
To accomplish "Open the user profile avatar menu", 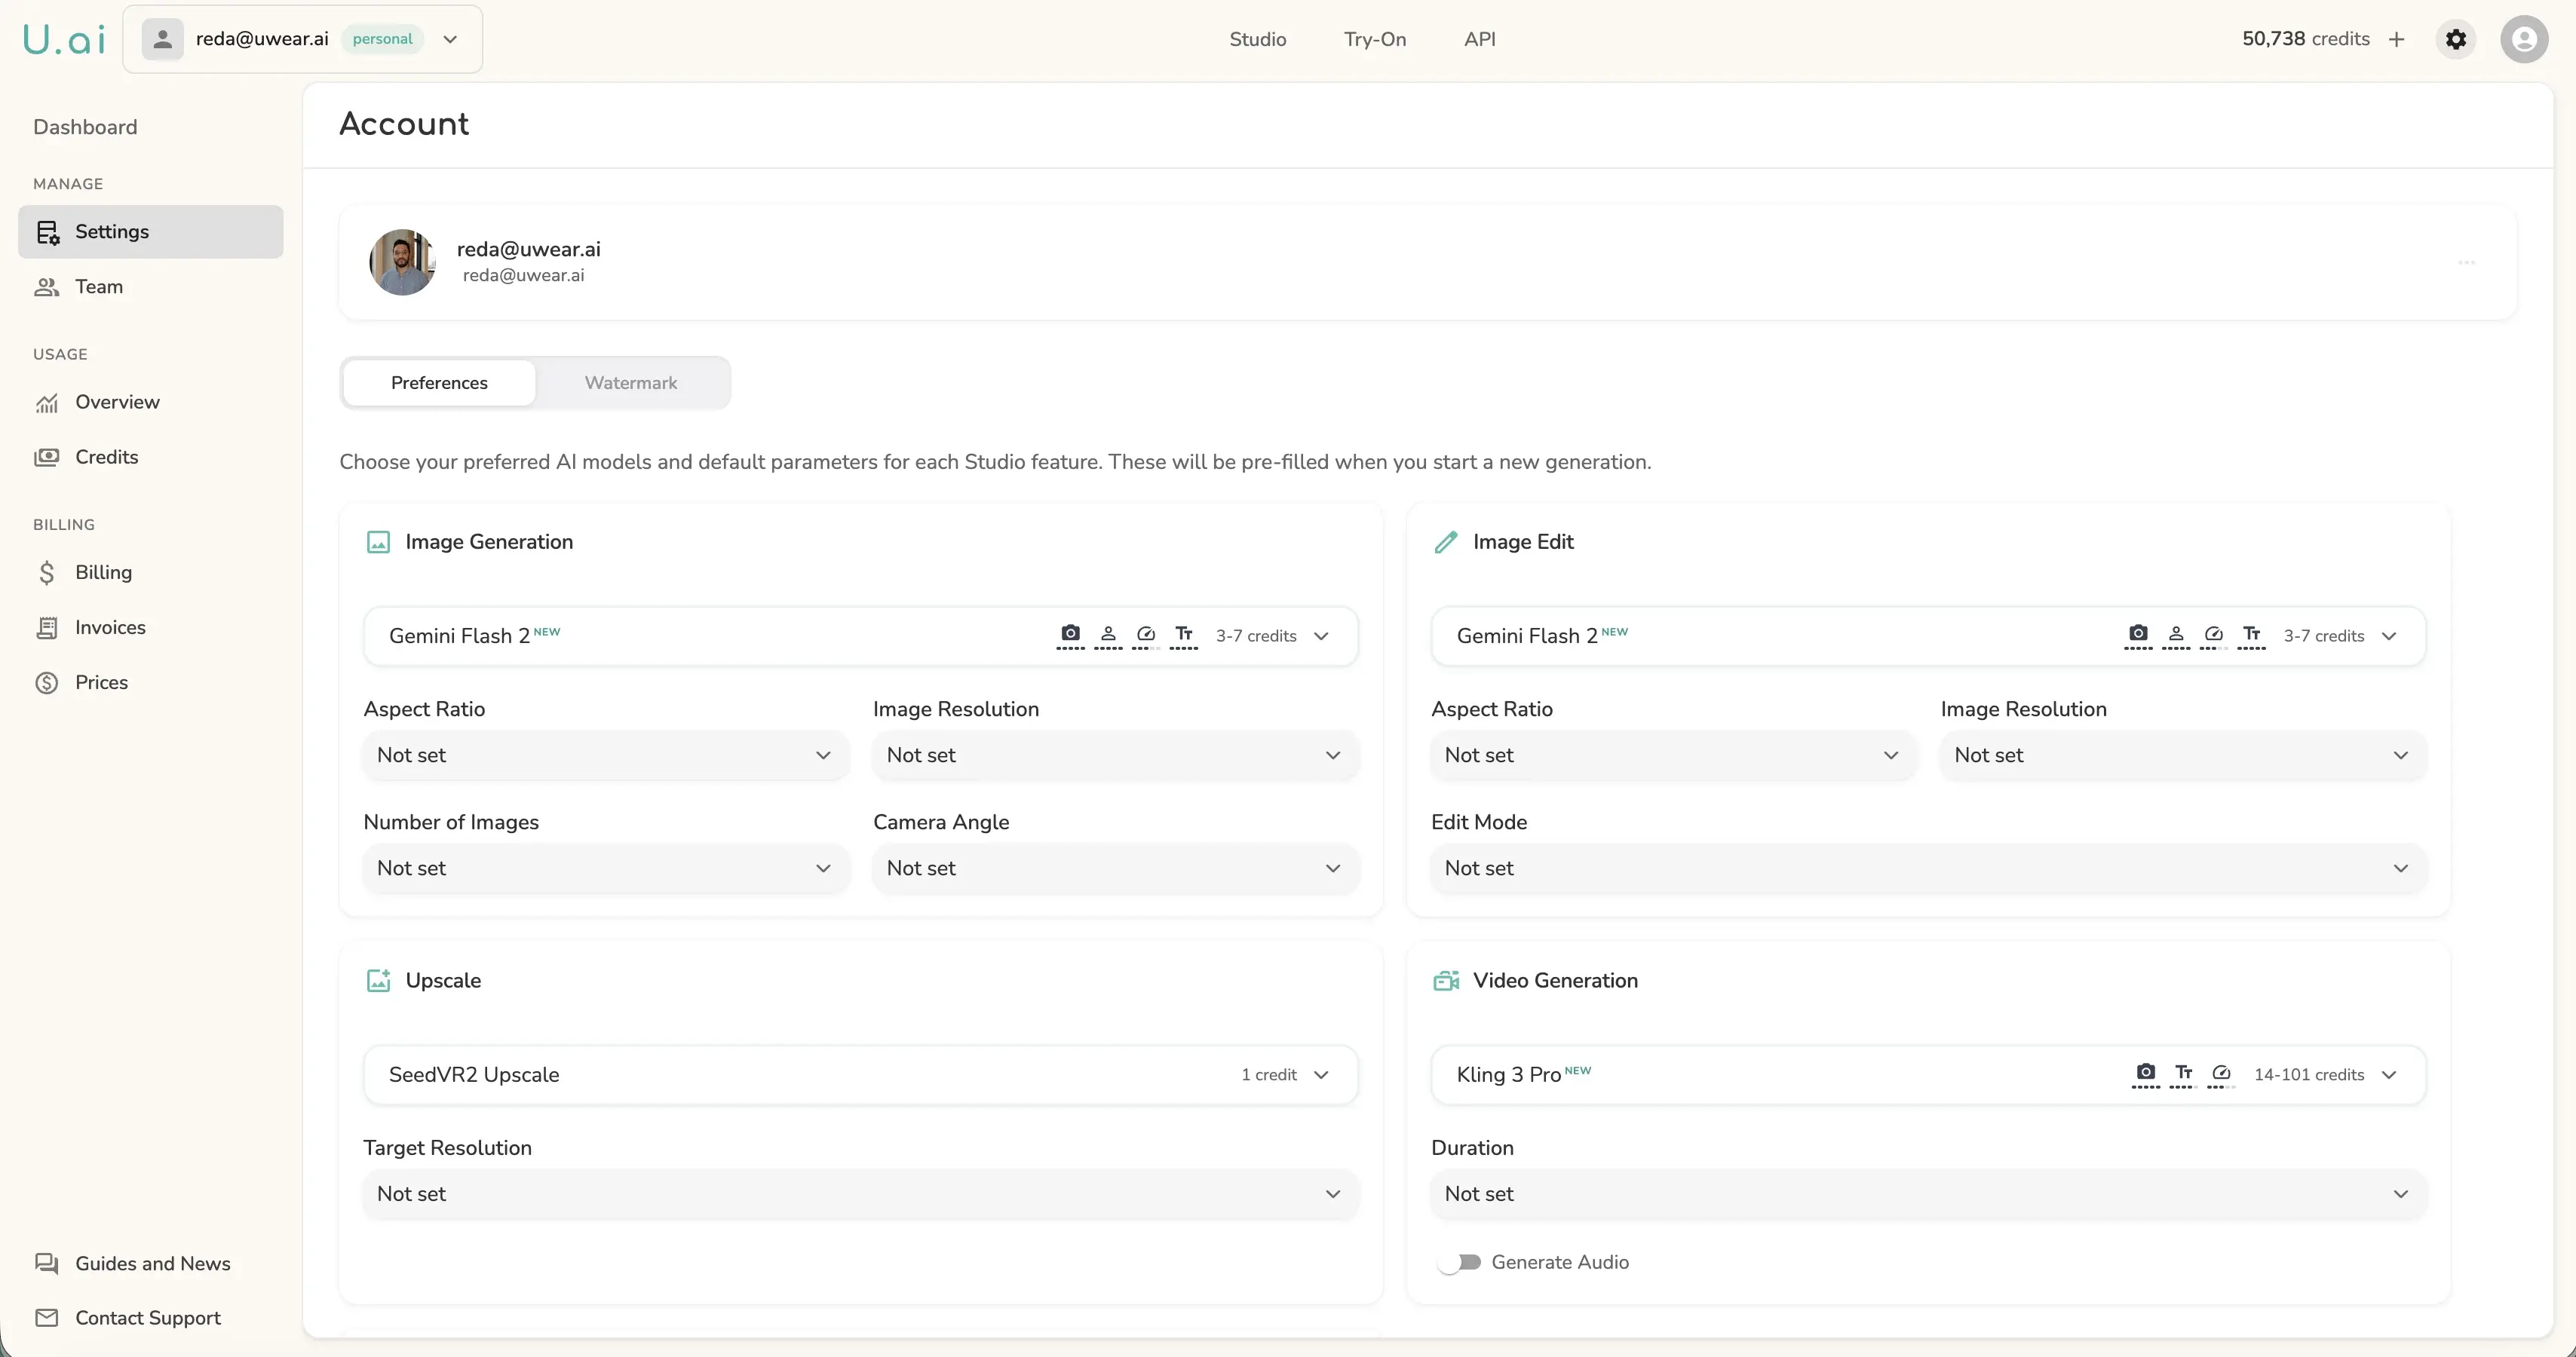I will [x=2523, y=39].
